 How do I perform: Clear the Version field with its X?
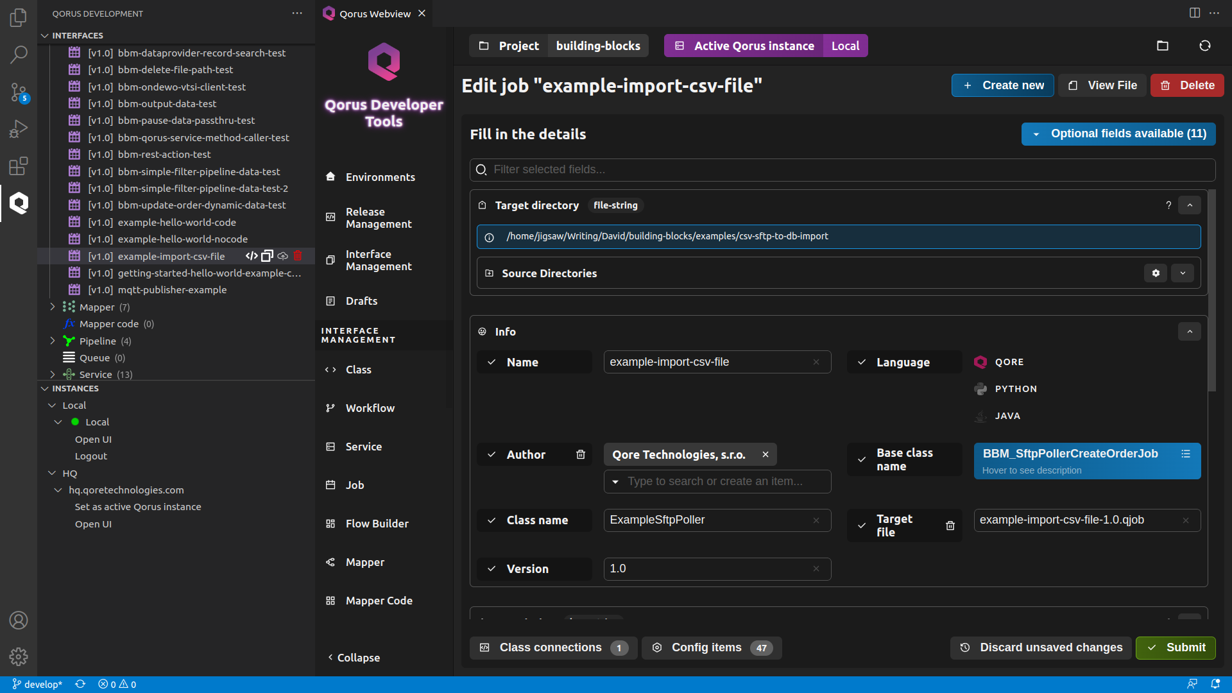tap(816, 569)
